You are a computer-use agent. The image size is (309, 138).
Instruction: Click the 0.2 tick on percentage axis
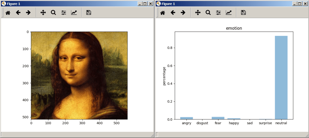click(170, 102)
